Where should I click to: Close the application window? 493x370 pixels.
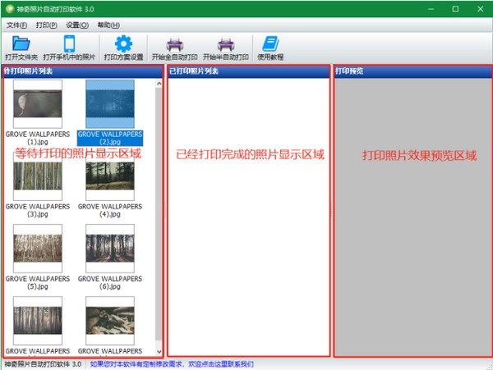click(x=480, y=9)
